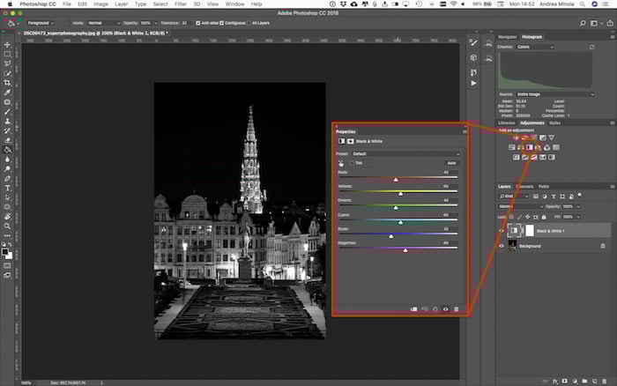
Task: Open the Image menu
Action: pos(100,4)
